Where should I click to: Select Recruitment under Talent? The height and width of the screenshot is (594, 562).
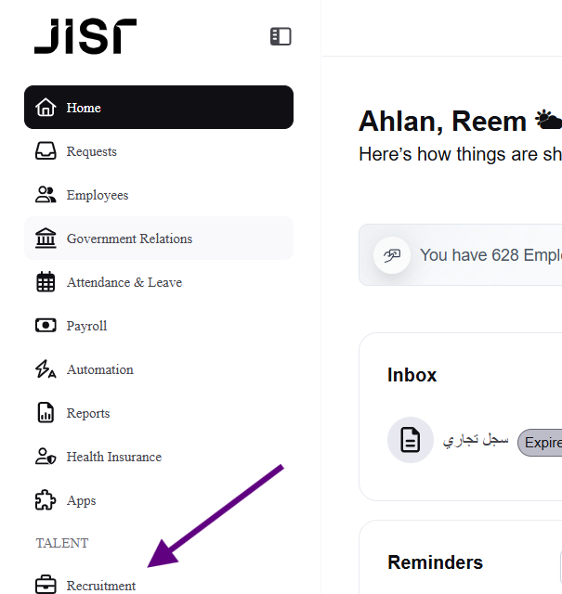tap(100, 586)
